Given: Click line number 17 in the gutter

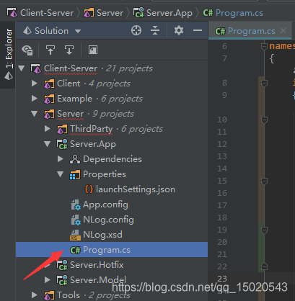Looking at the screenshot, I should pyautogui.click(x=222, y=205).
